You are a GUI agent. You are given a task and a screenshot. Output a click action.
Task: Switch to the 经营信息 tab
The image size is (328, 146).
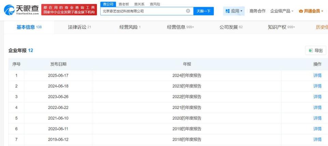pos(180,27)
